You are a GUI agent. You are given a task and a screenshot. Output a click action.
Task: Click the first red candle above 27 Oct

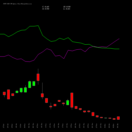click(x=4, y=93)
